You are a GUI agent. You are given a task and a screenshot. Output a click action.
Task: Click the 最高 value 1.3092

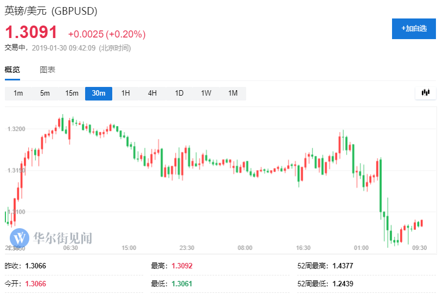[182, 266]
